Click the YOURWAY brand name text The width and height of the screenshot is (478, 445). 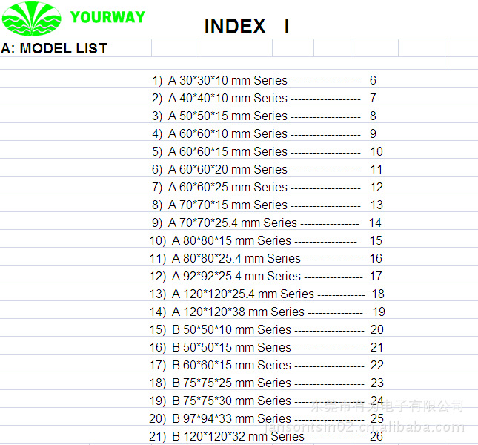point(107,16)
